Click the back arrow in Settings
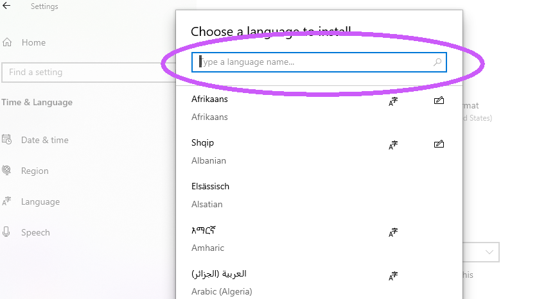 (x=7, y=6)
